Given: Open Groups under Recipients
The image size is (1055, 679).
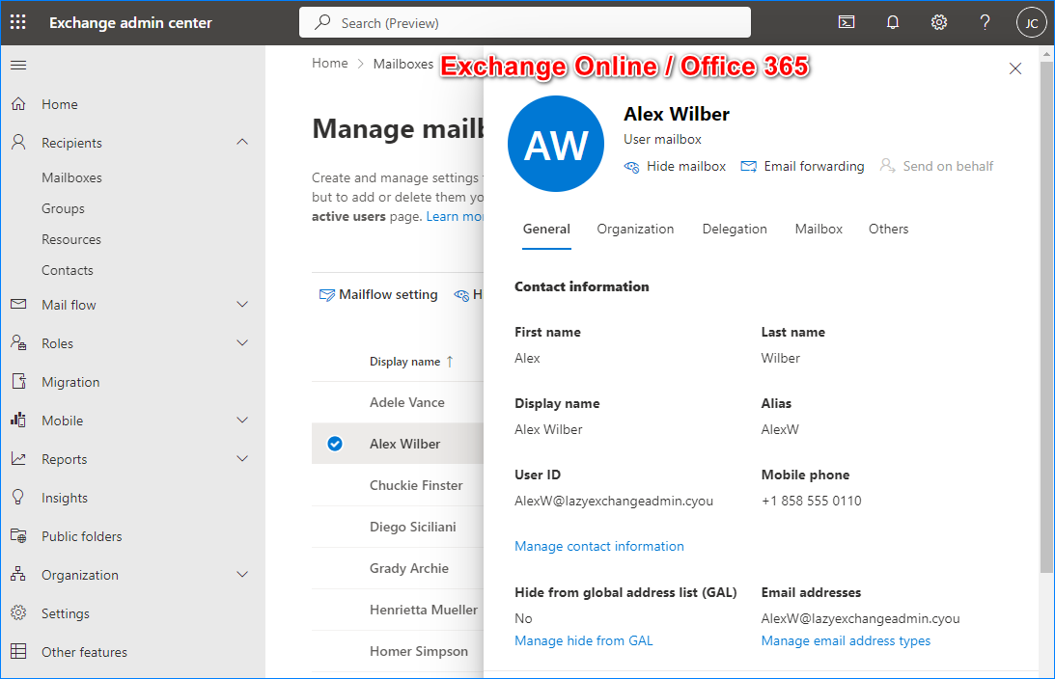Looking at the screenshot, I should pos(64,208).
